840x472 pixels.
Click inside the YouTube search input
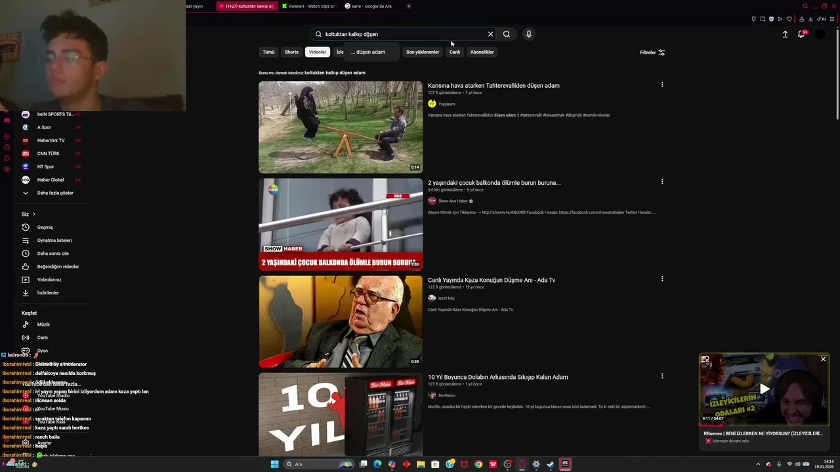click(404, 34)
